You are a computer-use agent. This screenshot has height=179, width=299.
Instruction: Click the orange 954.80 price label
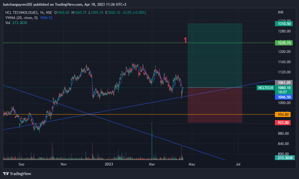(x=283, y=114)
